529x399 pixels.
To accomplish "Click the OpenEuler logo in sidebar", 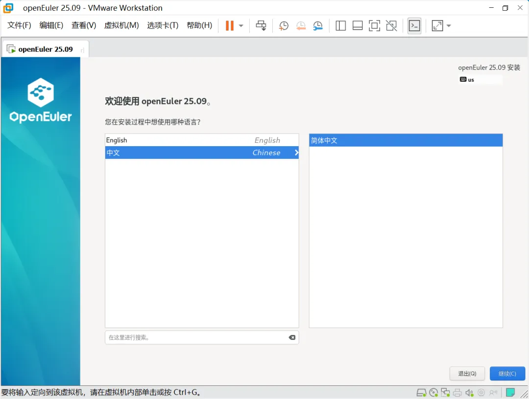I will pyautogui.click(x=41, y=100).
